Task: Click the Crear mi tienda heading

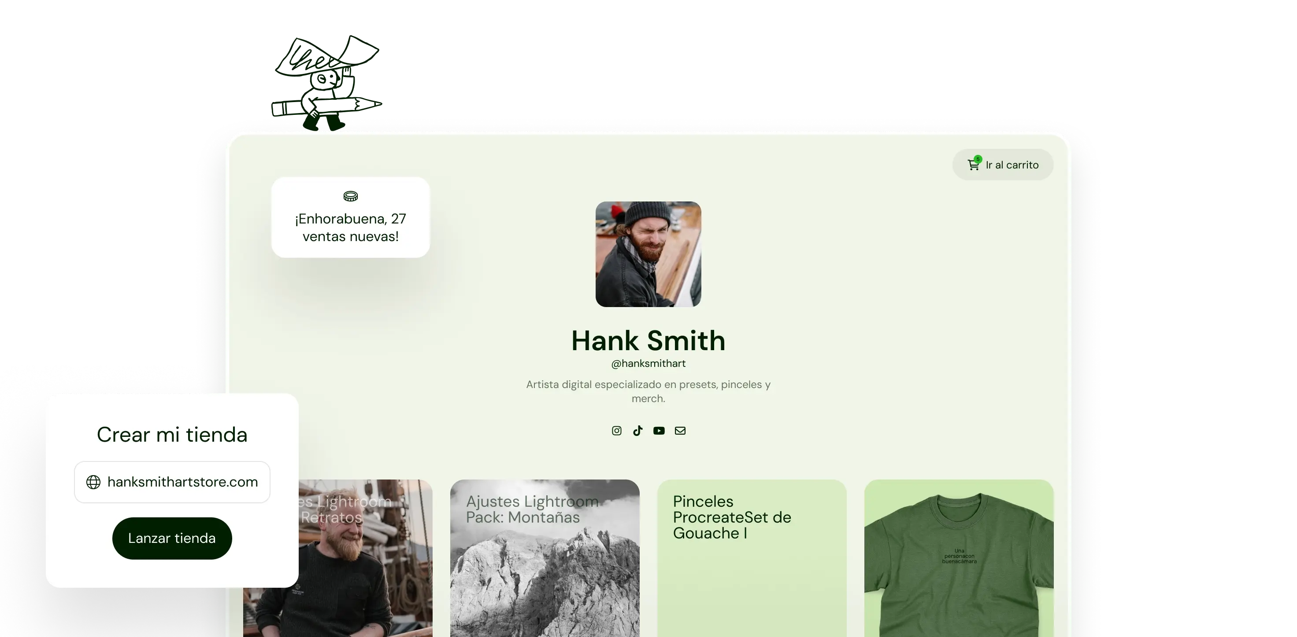Action: click(x=172, y=434)
